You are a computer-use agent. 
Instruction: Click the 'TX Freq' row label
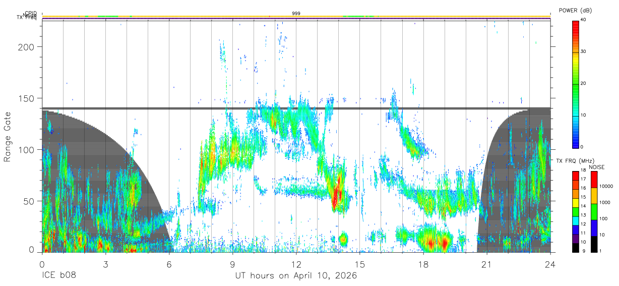click(x=27, y=18)
